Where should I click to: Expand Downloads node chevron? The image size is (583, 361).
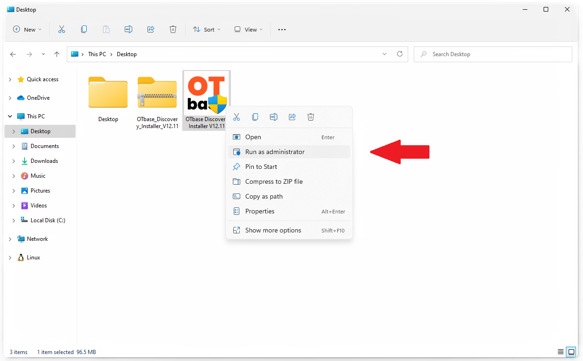click(14, 161)
